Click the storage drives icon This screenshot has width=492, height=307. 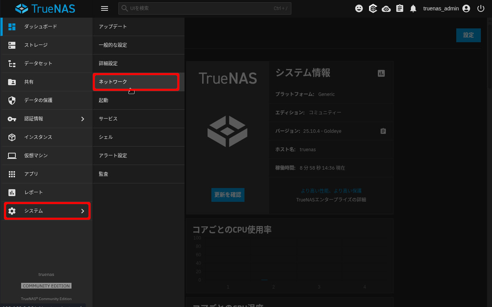tap(12, 45)
